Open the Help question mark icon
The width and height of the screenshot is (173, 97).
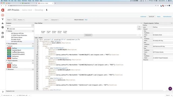click(x=3, y=33)
